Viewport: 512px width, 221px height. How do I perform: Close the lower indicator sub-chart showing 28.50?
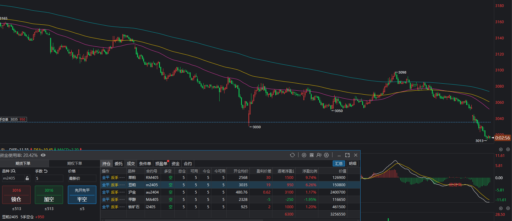(x=501, y=208)
